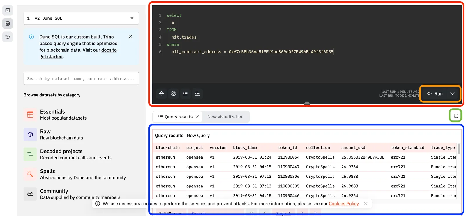
Task: Click the token_standard column header
Action: (408, 147)
